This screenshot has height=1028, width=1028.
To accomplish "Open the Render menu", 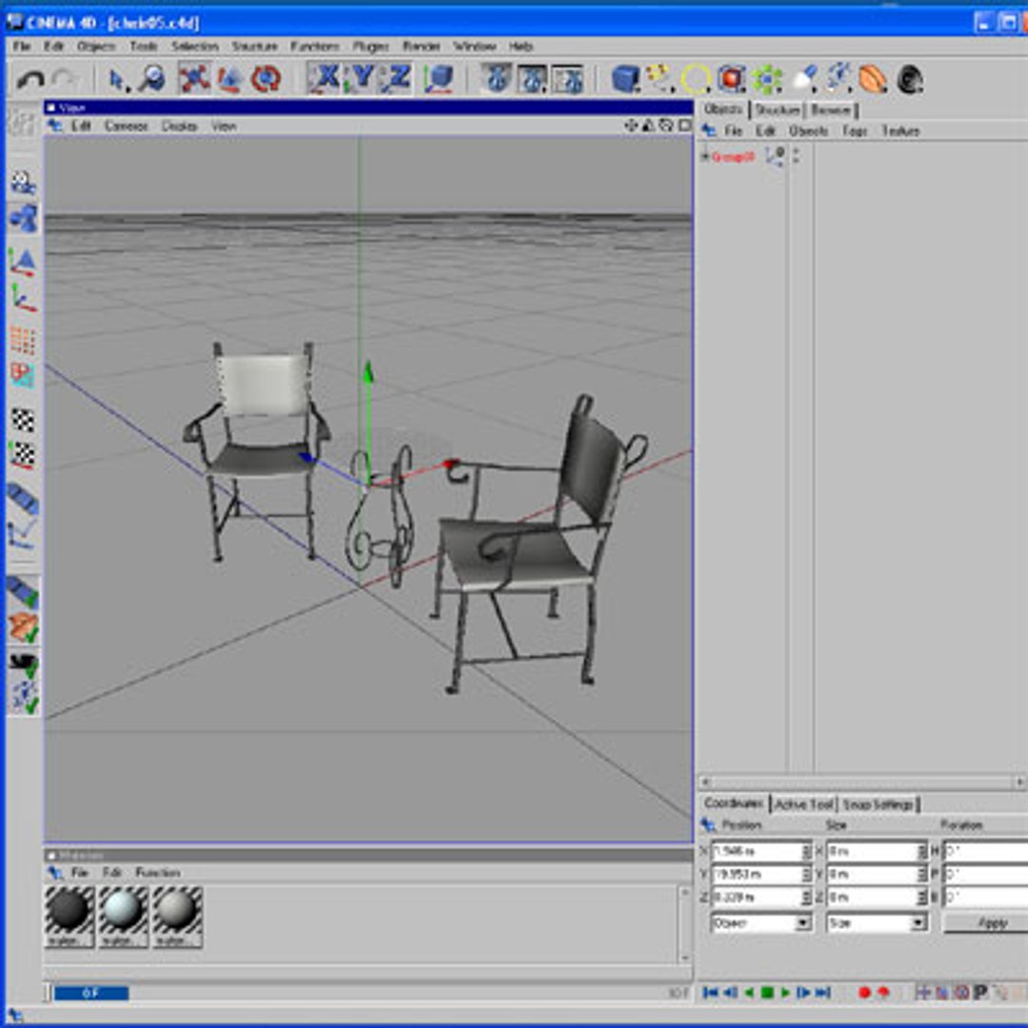I will click(x=421, y=47).
